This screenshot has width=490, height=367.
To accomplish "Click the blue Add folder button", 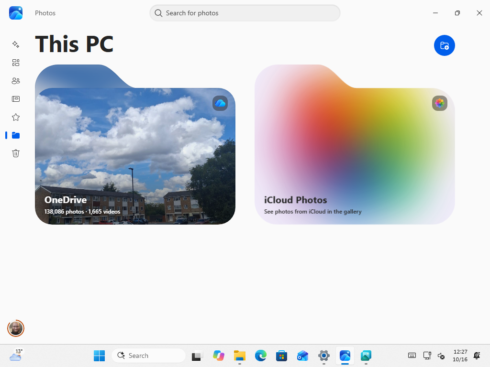I will (445, 45).
